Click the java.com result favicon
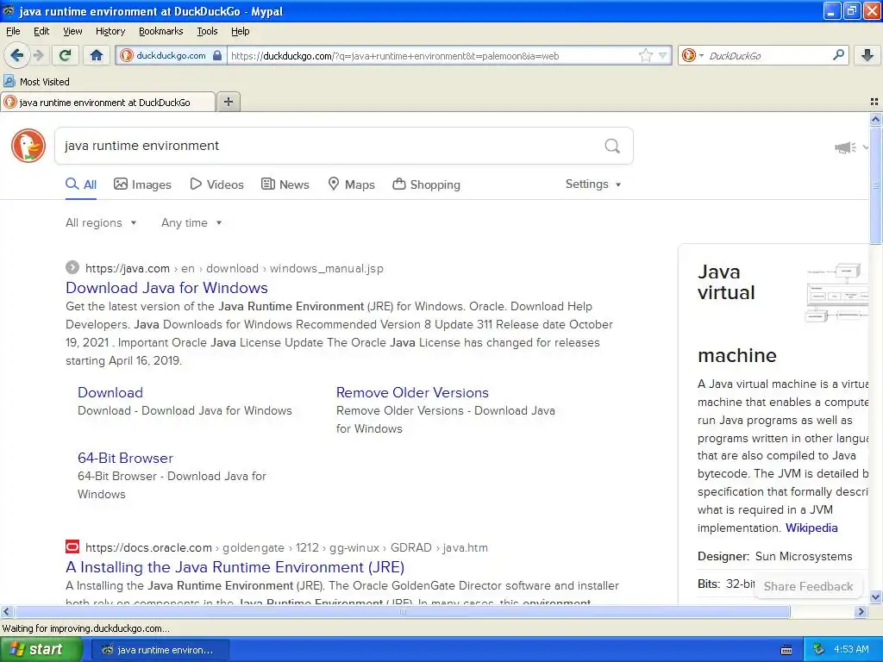The height and width of the screenshot is (662, 883). (72, 267)
